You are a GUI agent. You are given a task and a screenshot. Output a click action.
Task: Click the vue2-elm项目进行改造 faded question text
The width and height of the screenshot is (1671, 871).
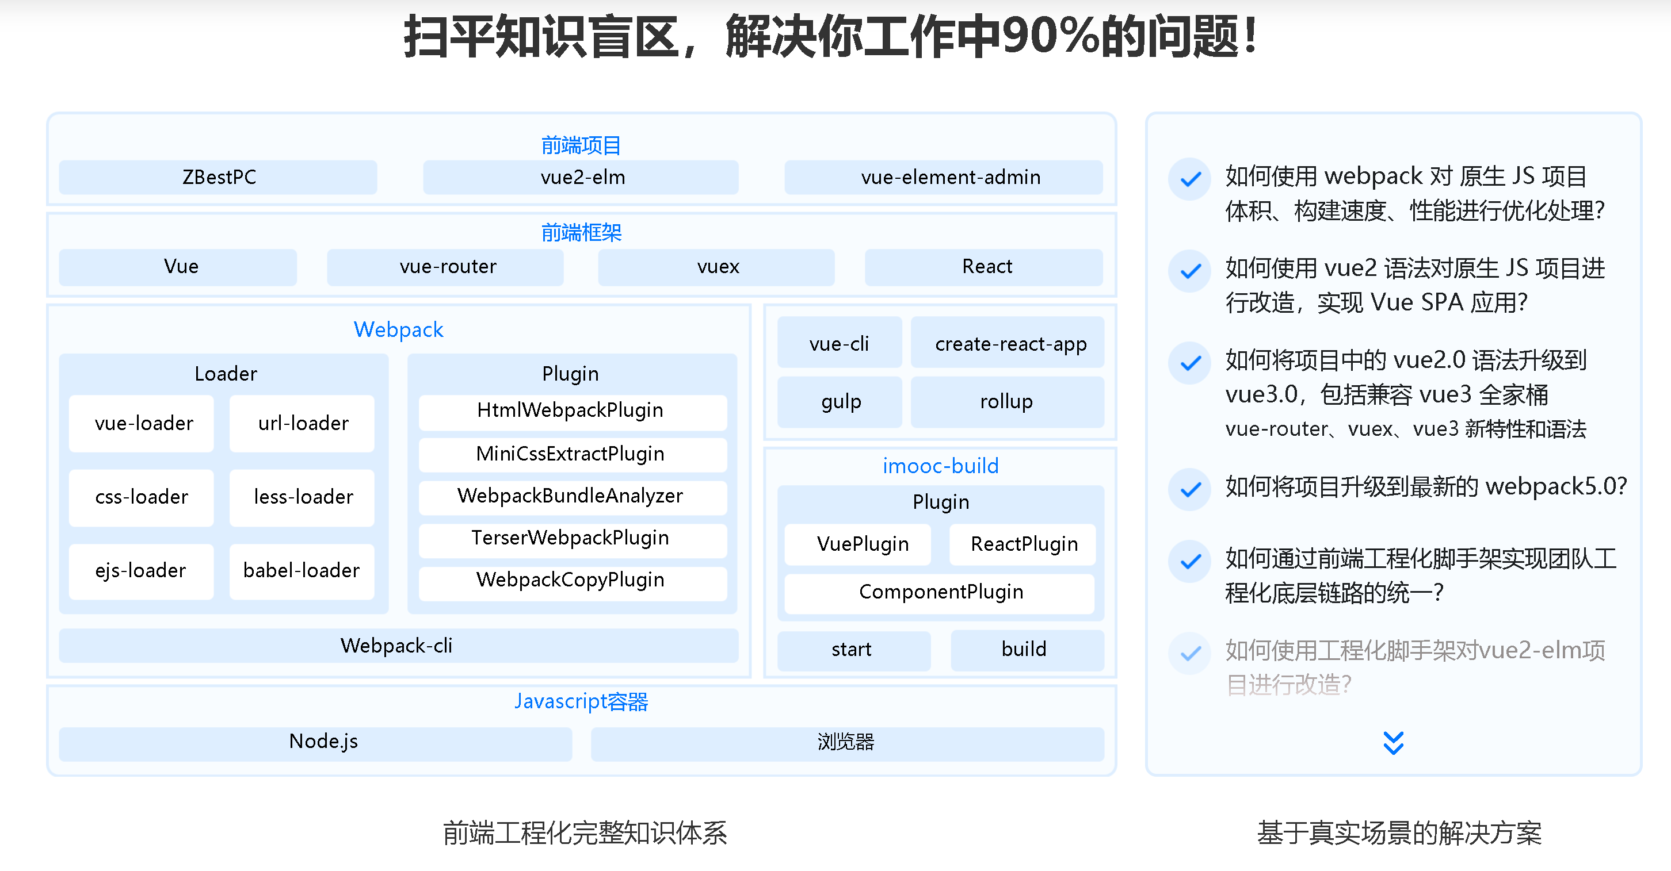tap(1415, 667)
